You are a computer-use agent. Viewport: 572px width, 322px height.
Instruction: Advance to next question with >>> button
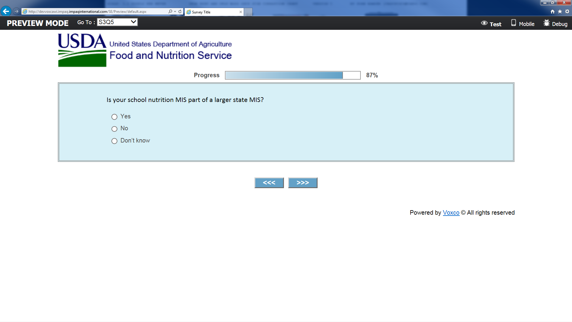(303, 183)
